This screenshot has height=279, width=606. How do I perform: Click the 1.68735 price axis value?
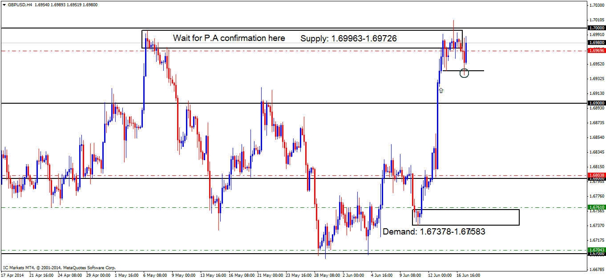pyautogui.click(x=597, y=123)
